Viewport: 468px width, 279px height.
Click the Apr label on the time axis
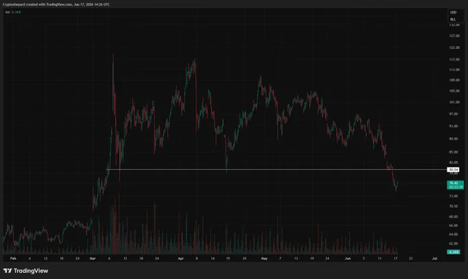coord(180,258)
